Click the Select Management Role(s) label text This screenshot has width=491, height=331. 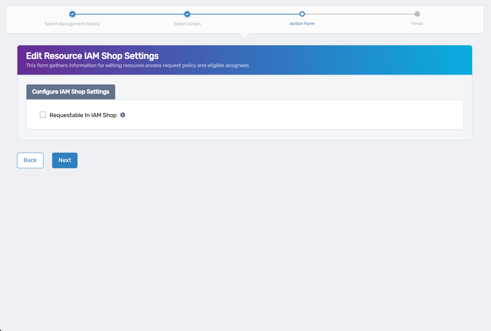pyautogui.click(x=72, y=23)
